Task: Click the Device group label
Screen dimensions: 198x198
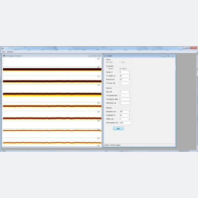Action: click(108, 60)
